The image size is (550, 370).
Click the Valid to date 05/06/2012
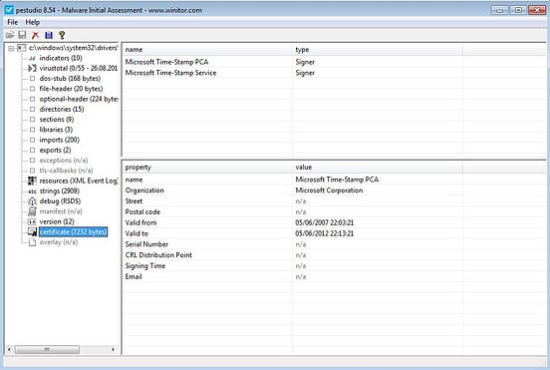[325, 233]
